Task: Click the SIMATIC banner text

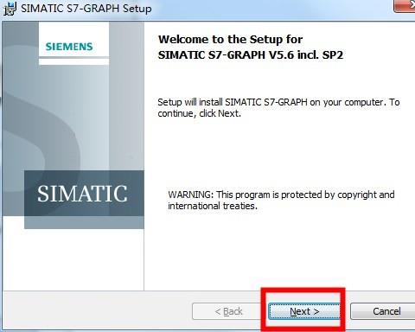Action: pos(82,194)
